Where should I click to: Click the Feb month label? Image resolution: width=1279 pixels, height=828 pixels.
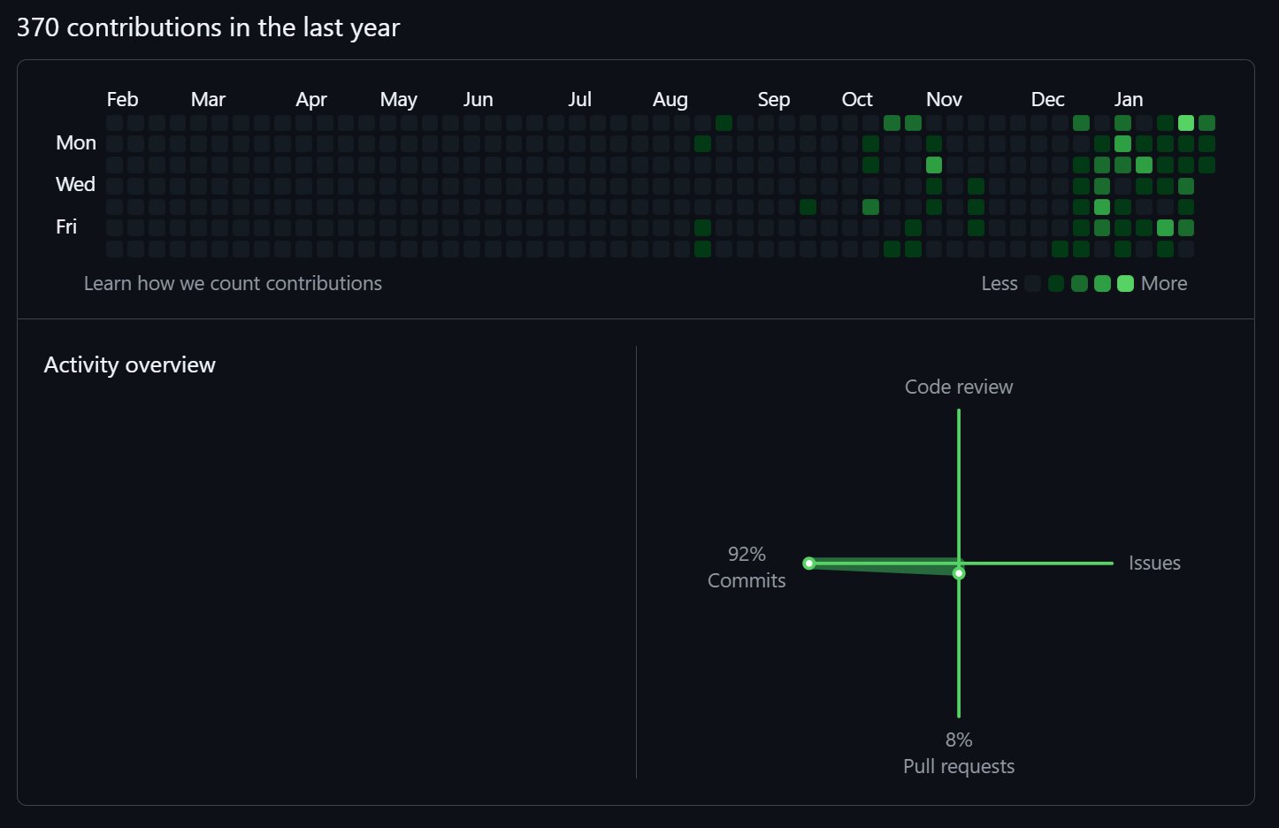122,99
